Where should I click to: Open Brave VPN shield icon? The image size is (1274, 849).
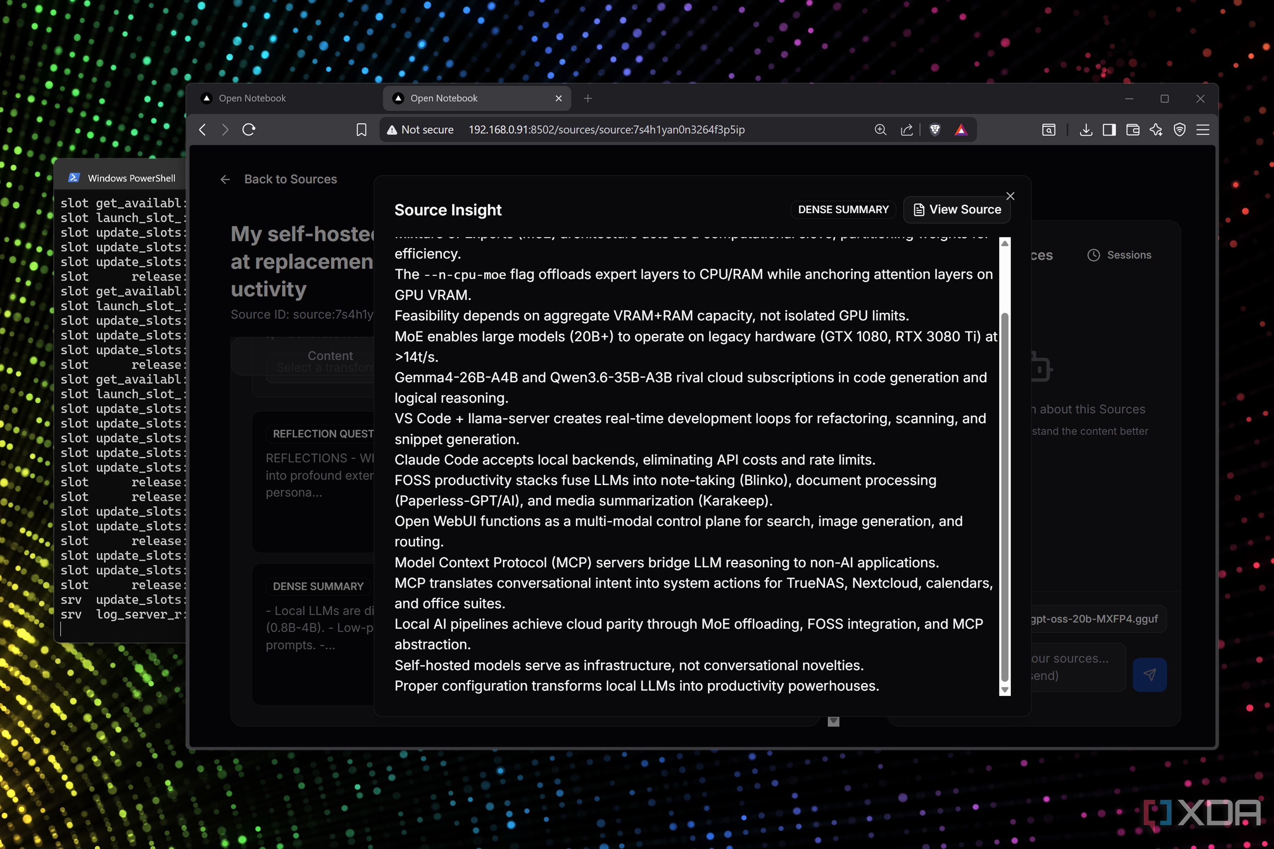click(x=1180, y=130)
